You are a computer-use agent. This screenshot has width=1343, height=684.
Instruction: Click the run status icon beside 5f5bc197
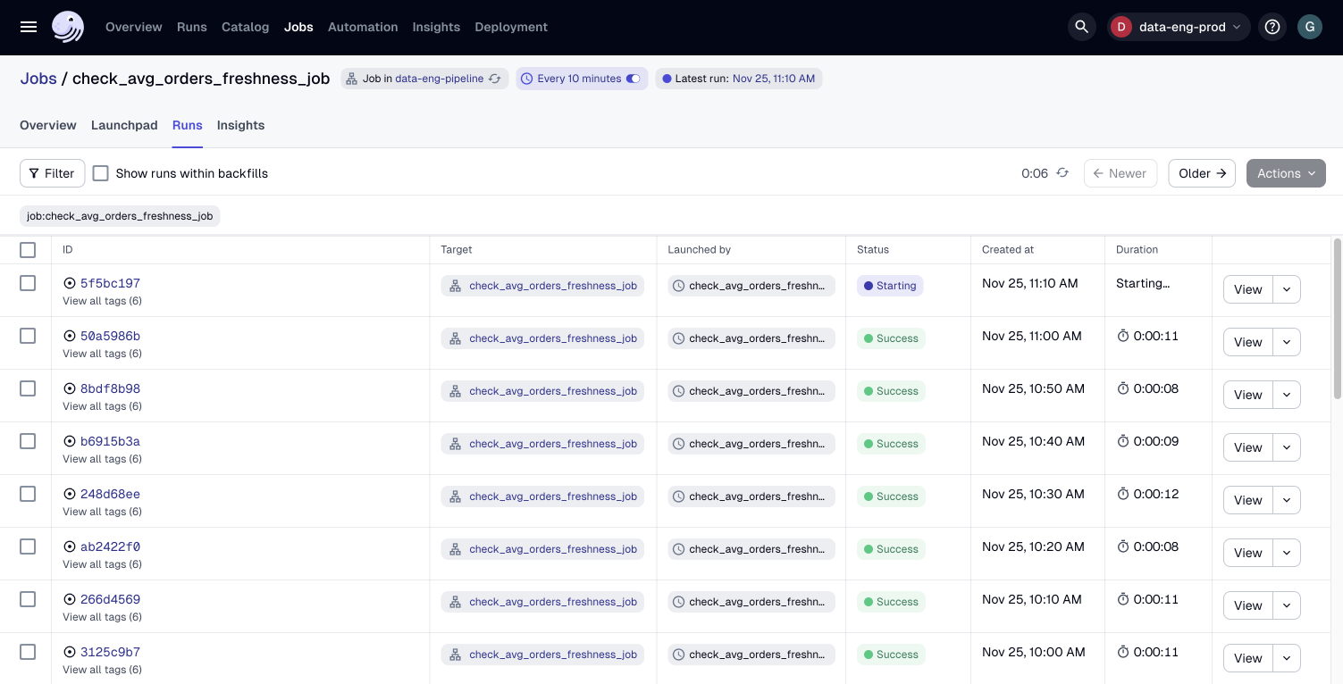pos(70,283)
